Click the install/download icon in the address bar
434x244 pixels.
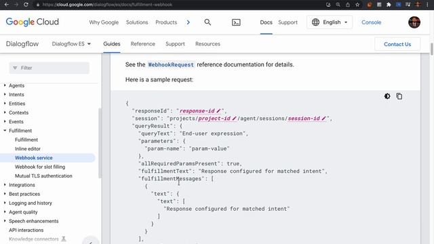pos(328,5)
